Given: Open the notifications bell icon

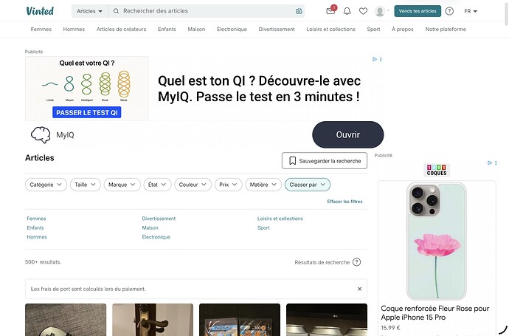Looking at the screenshot, I should pos(347,11).
